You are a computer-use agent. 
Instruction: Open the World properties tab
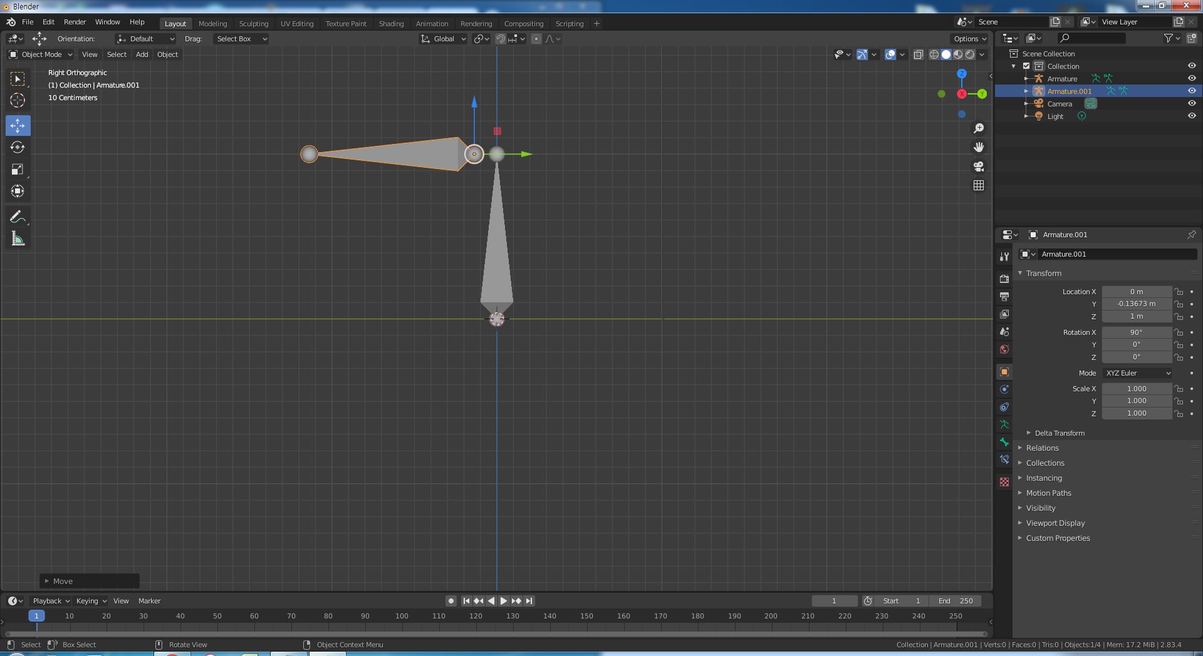pyautogui.click(x=1004, y=349)
